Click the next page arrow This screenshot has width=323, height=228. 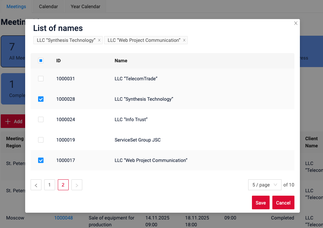(x=77, y=185)
